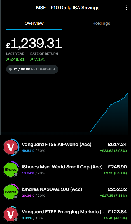Click the 49.81% allocation percentage
Image resolution: width=131 pixels, height=224 pixels.
[28, 151]
